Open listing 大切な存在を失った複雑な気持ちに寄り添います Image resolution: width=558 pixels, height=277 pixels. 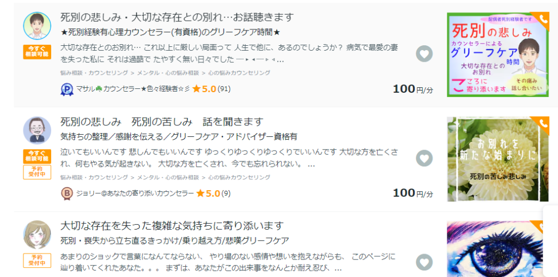(x=172, y=226)
